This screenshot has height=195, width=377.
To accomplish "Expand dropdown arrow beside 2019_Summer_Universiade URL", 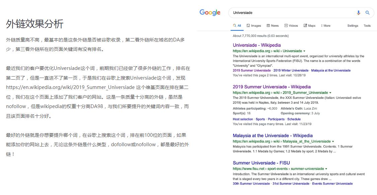I will pyautogui.click(x=330, y=93).
